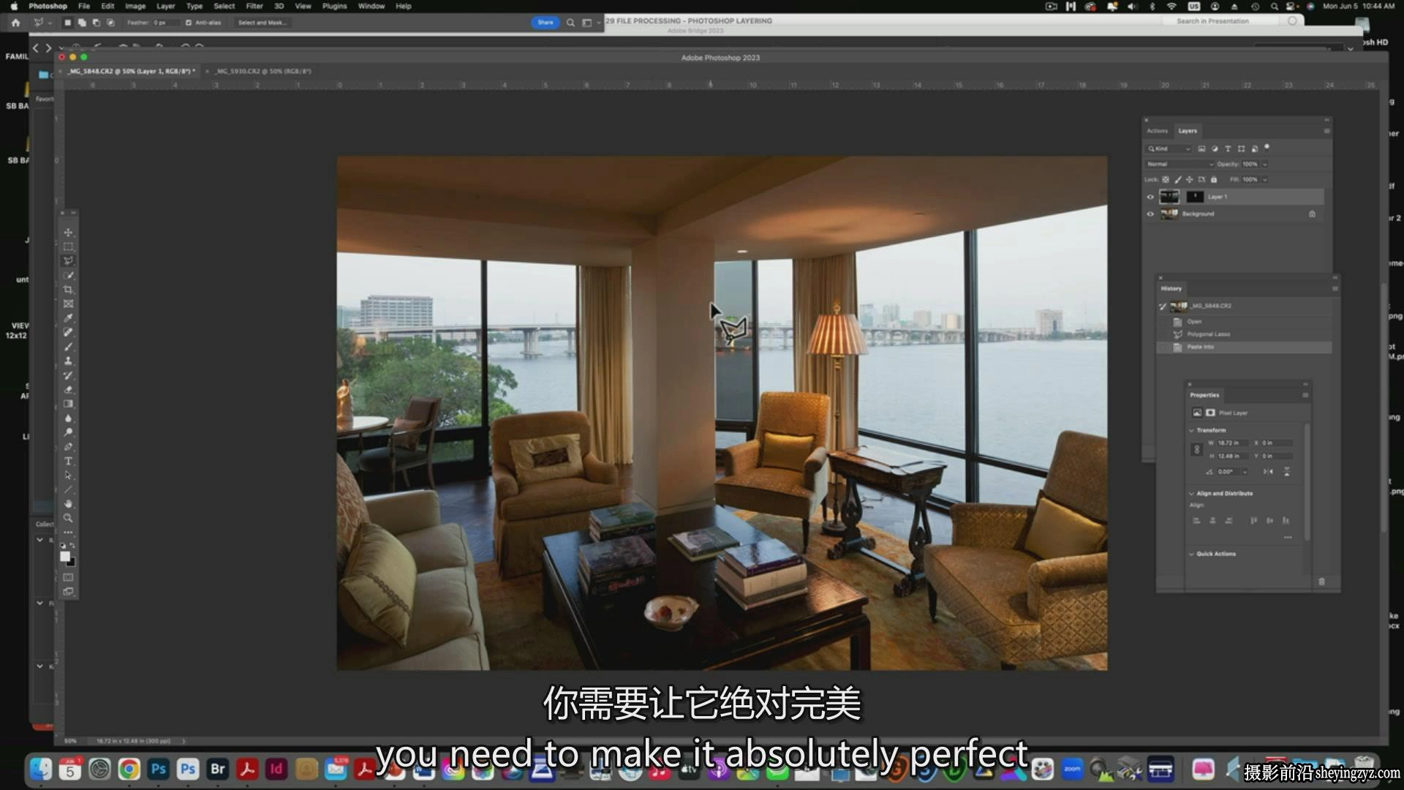Open the Select menu

pos(224,6)
